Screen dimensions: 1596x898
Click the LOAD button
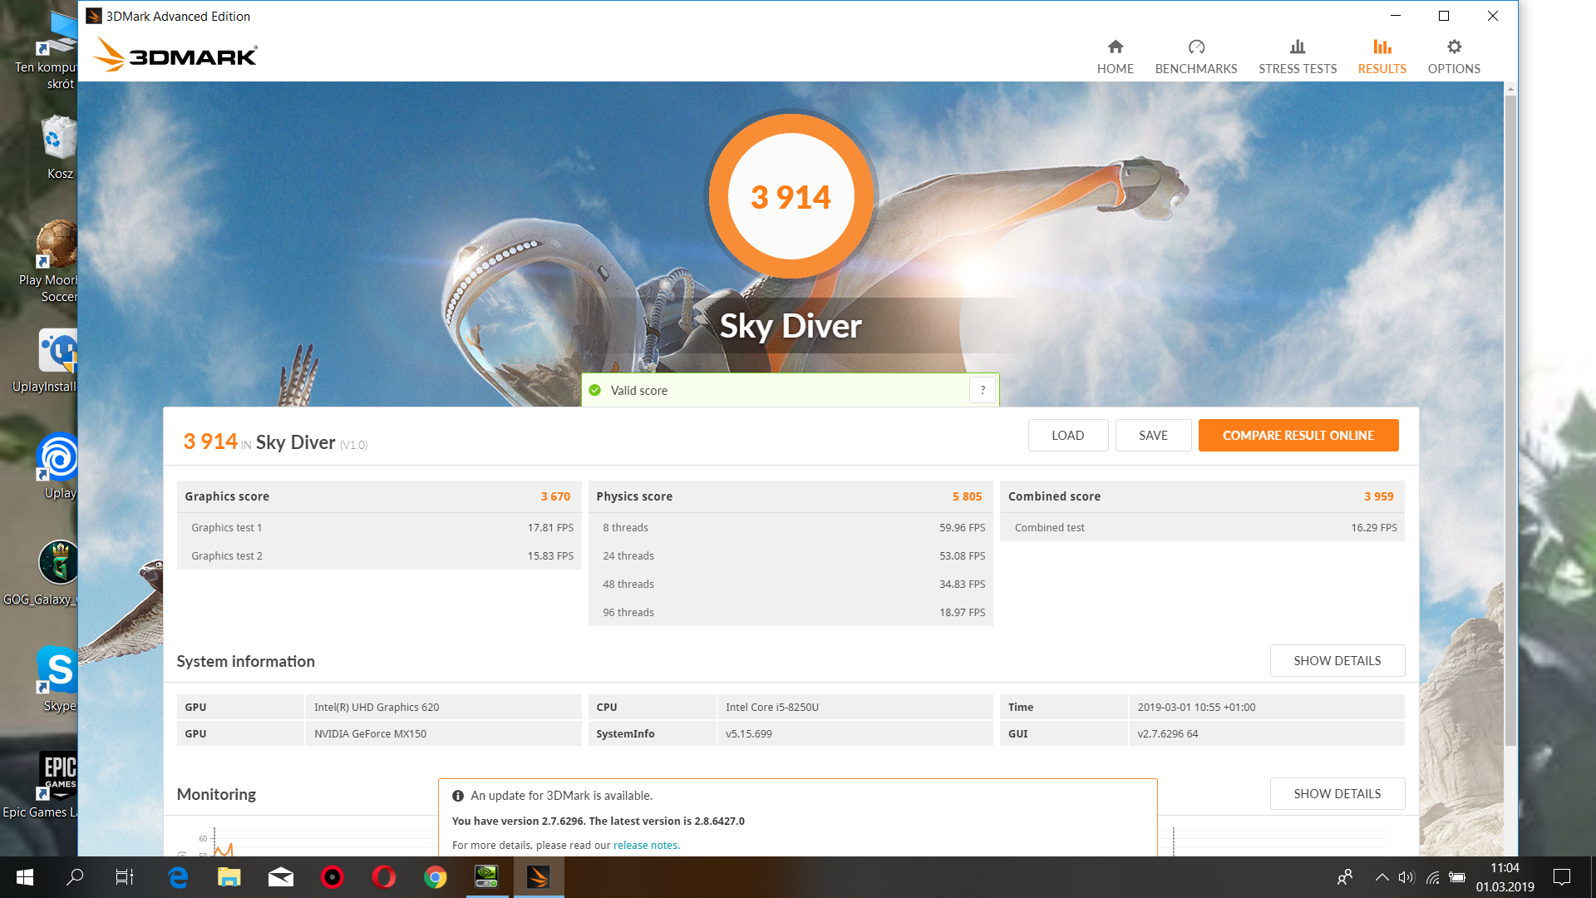pos(1067,435)
